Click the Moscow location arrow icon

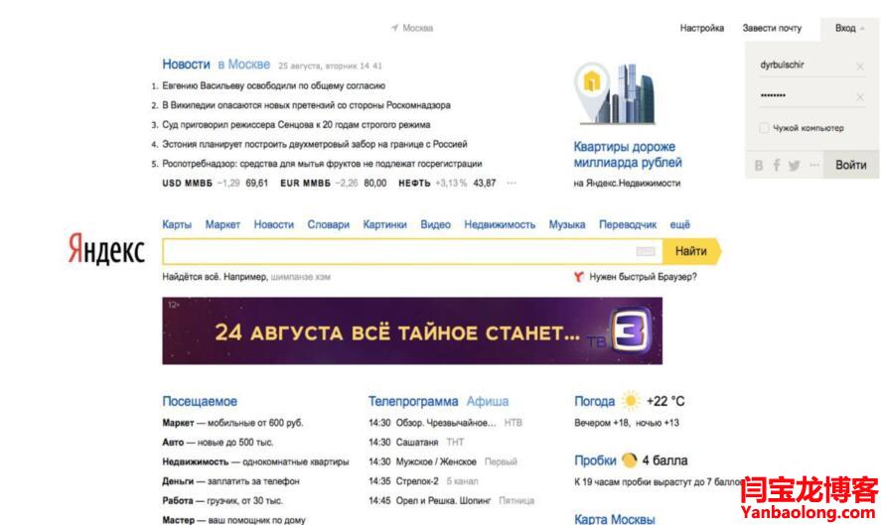(x=394, y=28)
